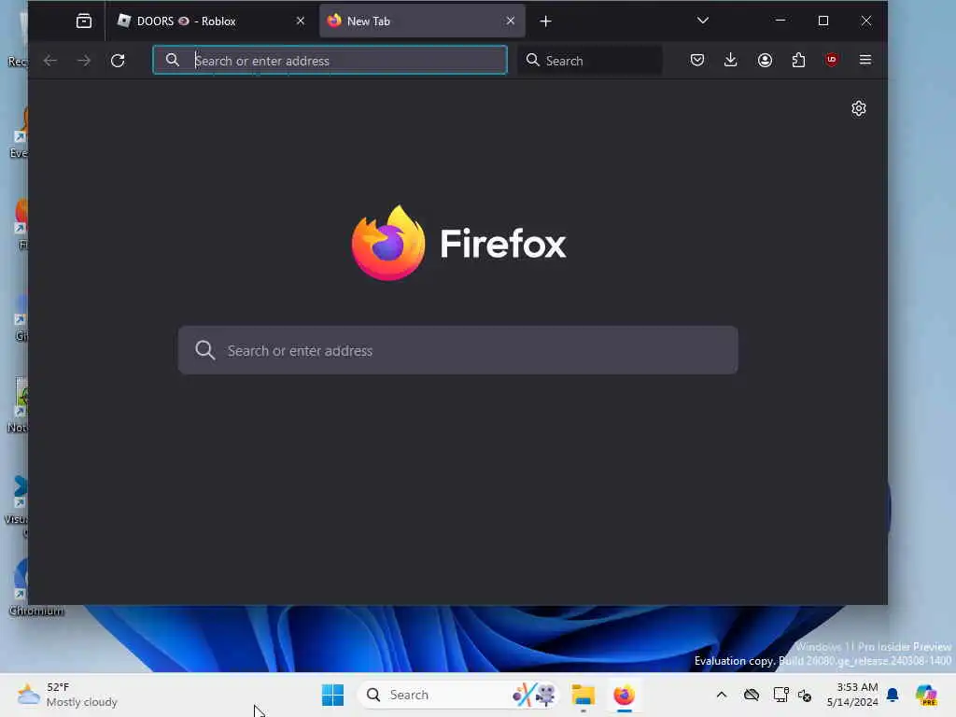Personalize new tab with the gear icon
Screen dimensions: 956x717
pyautogui.click(x=859, y=108)
